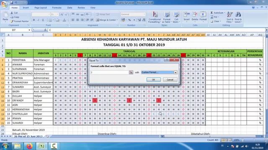Click the Borders button
This screenshot has width=268, height=150.
(x=50, y=20)
